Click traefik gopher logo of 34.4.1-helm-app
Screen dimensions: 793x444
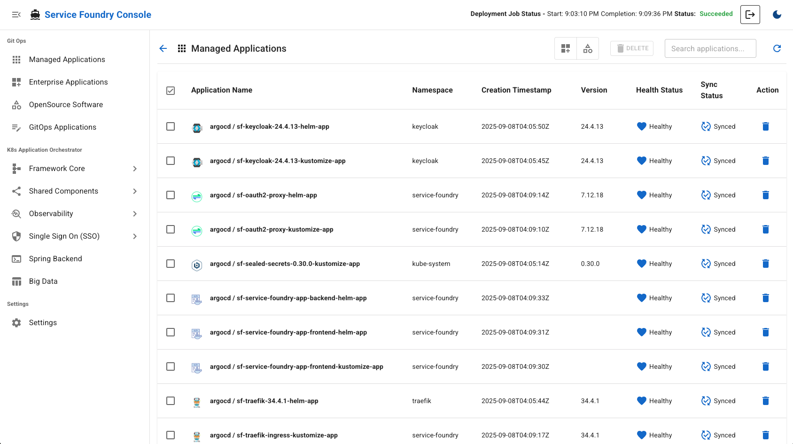coord(197,402)
